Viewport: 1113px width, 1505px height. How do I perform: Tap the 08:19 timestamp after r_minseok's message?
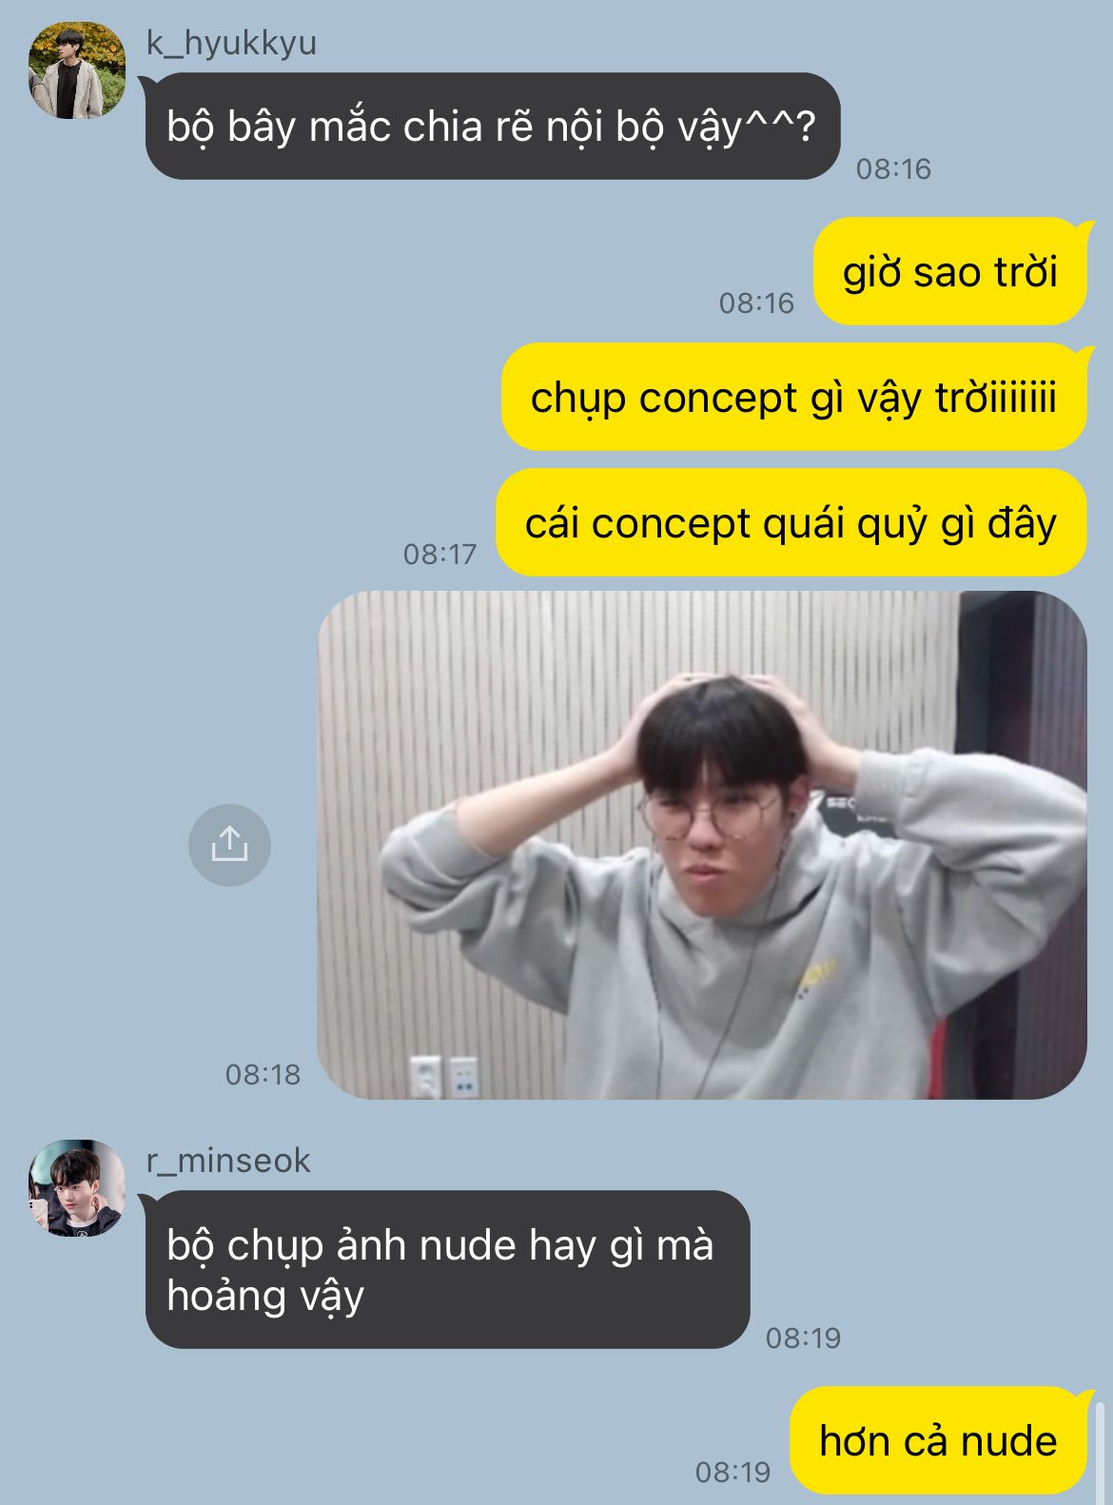coord(804,1339)
